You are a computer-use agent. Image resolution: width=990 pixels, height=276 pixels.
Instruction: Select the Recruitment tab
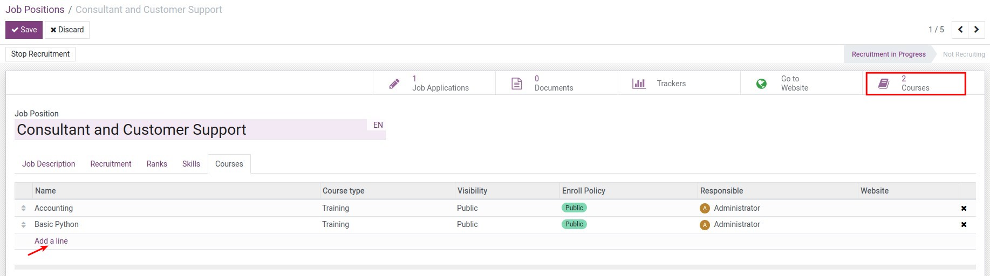[111, 164]
